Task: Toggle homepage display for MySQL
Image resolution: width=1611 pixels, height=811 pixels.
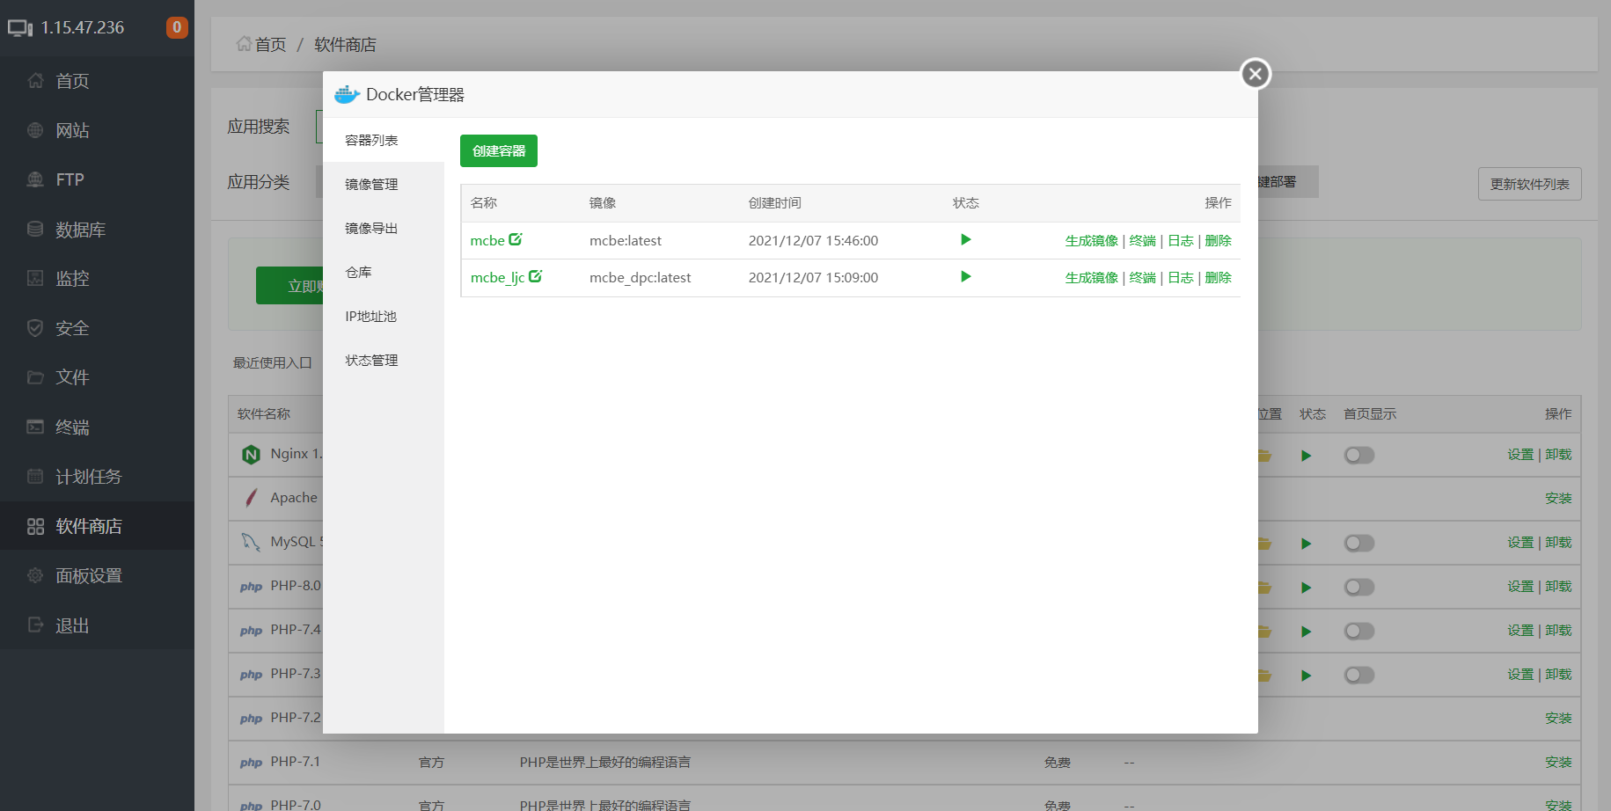Action: [x=1358, y=543]
